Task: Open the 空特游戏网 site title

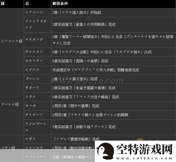Action: click(x=145, y=149)
